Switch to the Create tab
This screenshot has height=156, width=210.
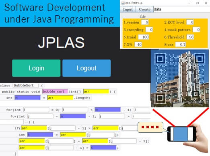coord(144,9)
